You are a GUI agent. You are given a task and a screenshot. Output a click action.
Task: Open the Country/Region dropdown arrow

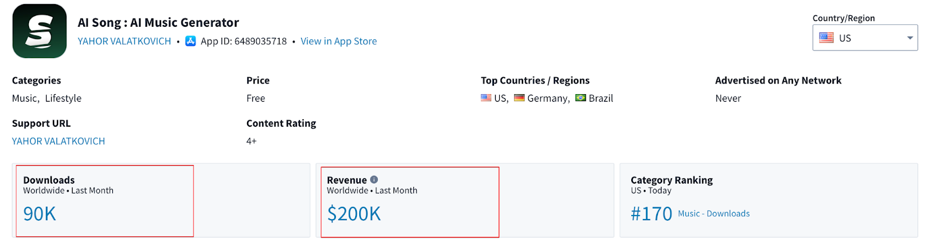[x=910, y=38]
